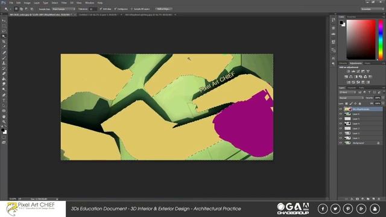Open the Select menu
386x217 pixels.
pyautogui.click(x=55, y=2)
